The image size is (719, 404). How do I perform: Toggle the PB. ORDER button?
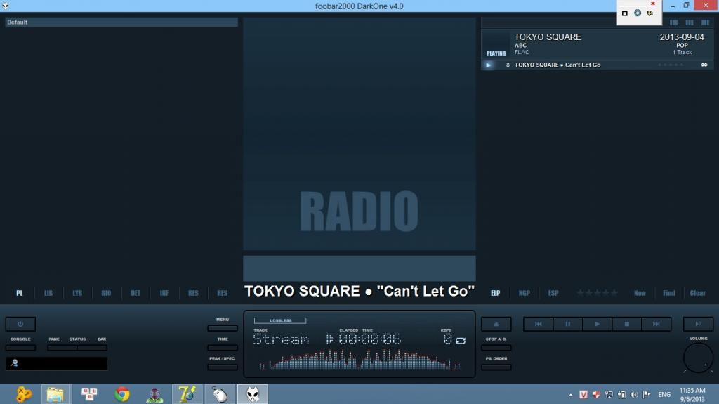tap(496, 367)
